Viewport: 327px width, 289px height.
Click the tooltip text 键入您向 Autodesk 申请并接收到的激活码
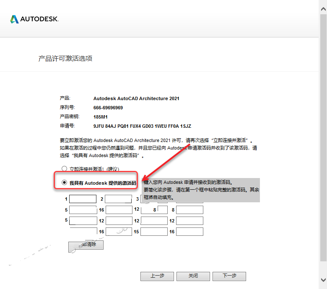tap(188, 182)
